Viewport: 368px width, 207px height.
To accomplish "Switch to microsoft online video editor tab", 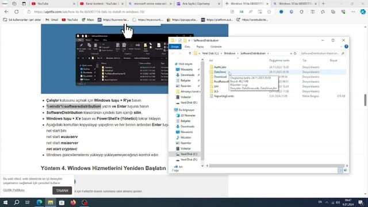I will coord(150,4).
